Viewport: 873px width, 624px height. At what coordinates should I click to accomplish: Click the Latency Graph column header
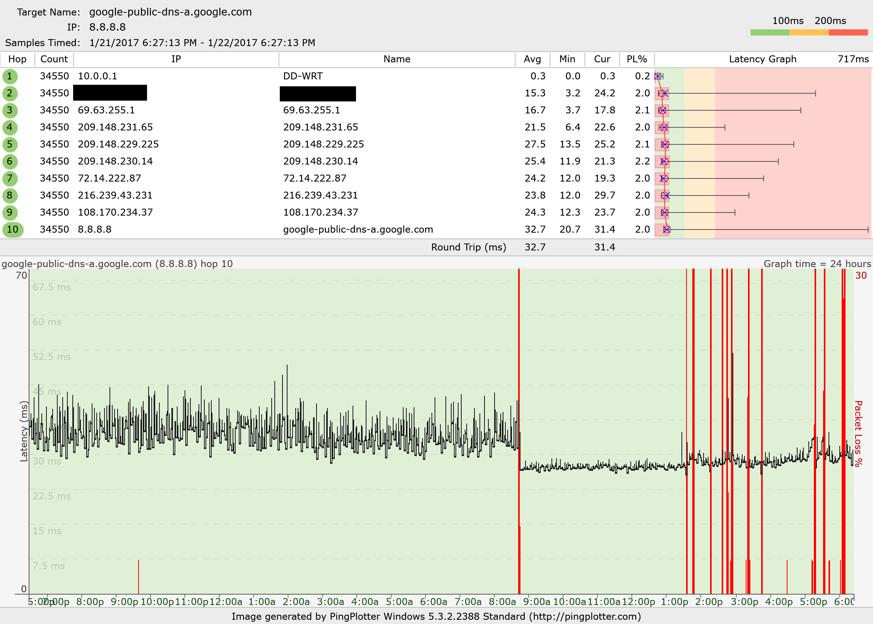pos(763,59)
